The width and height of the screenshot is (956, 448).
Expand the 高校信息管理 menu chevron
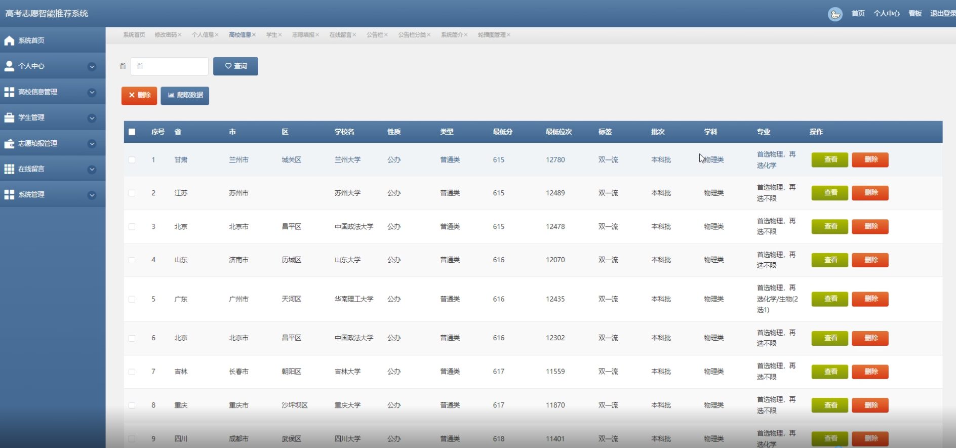92,92
